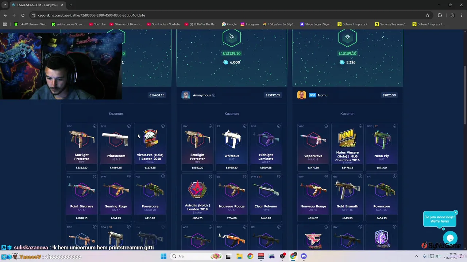The image size is (467, 262).
Task: Open the Chrome three-dot menu
Action: click(462, 15)
